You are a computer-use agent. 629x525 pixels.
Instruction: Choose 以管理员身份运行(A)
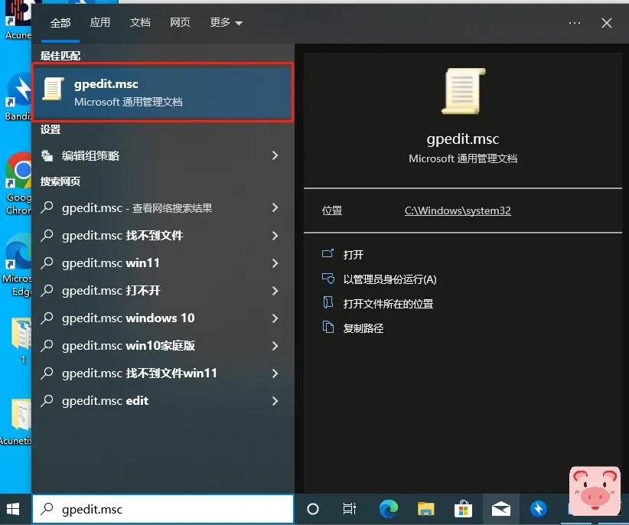390,279
